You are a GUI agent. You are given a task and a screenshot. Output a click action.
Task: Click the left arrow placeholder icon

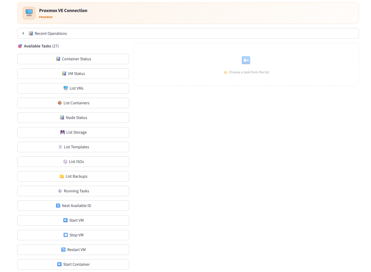pos(246,60)
